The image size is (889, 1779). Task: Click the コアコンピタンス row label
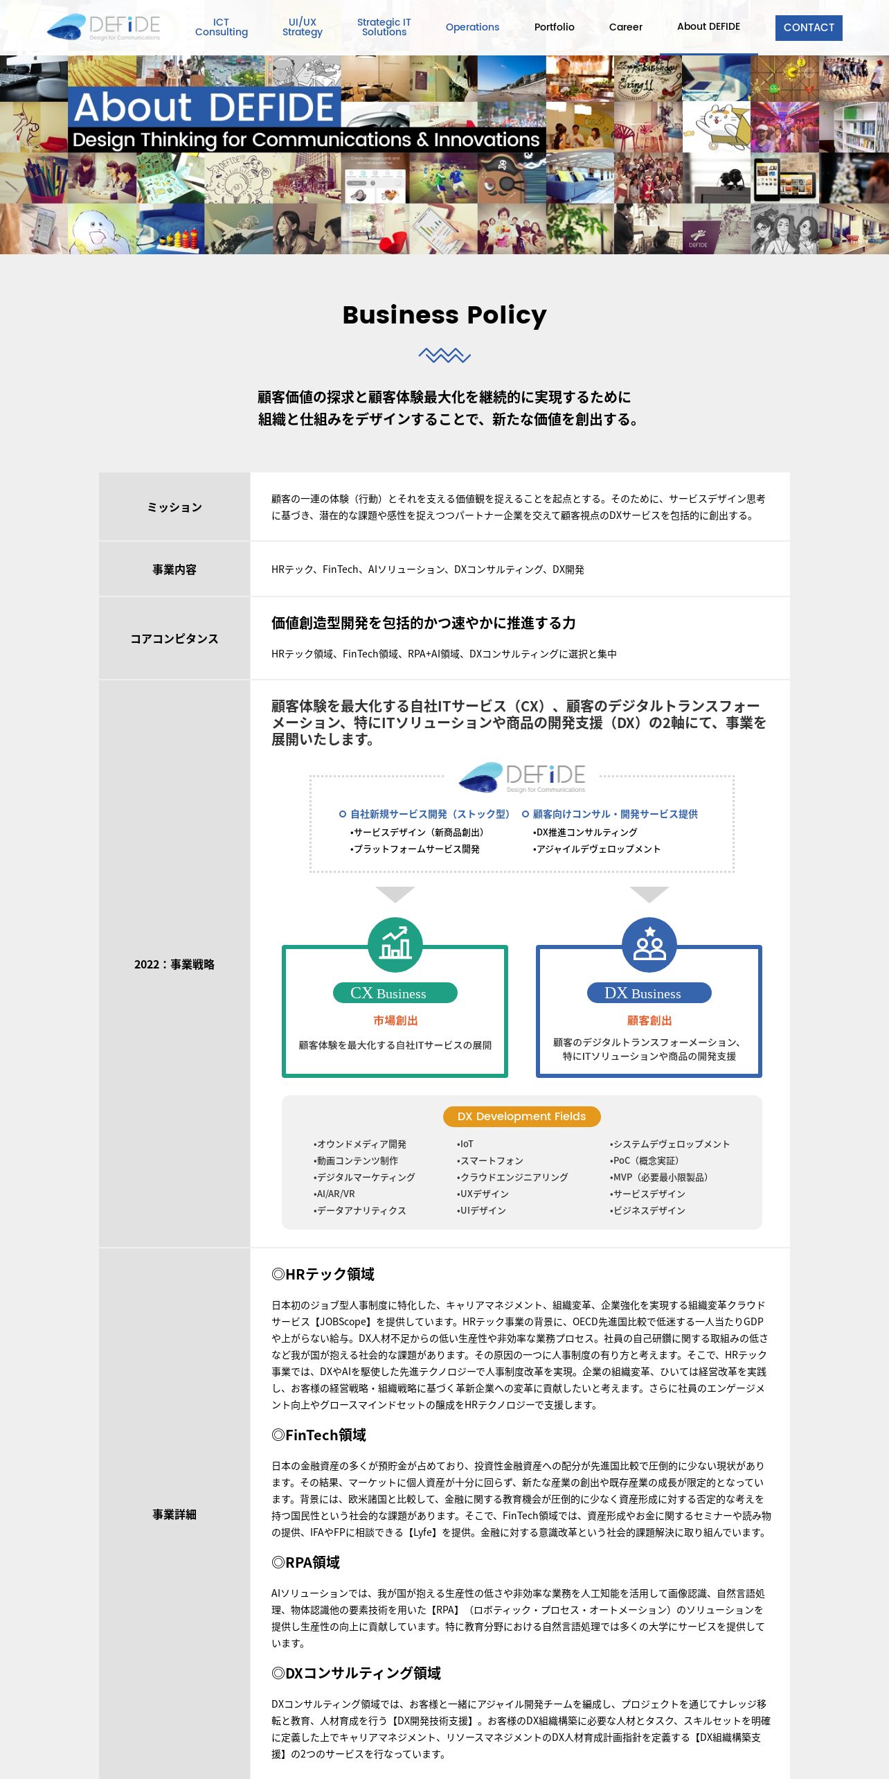174,639
